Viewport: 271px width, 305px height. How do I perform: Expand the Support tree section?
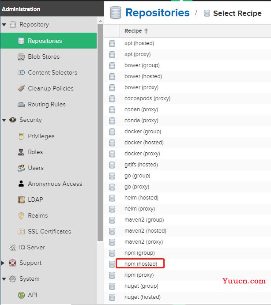coord(3,263)
